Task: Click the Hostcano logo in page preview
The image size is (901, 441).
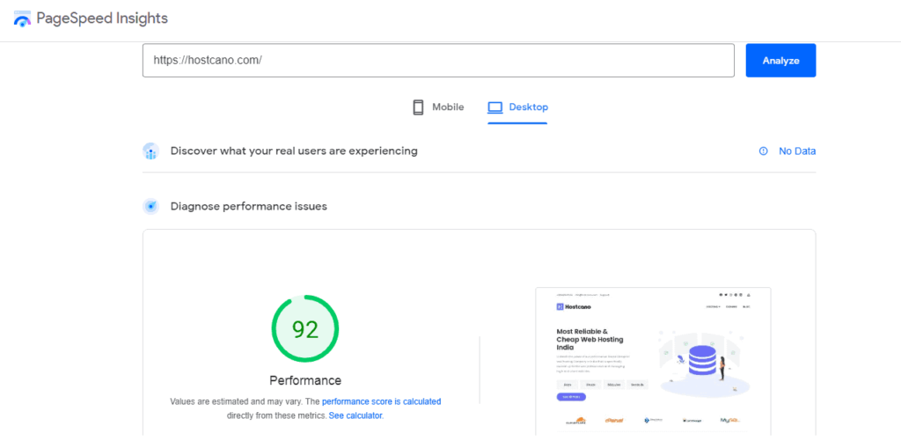Action: tap(574, 307)
